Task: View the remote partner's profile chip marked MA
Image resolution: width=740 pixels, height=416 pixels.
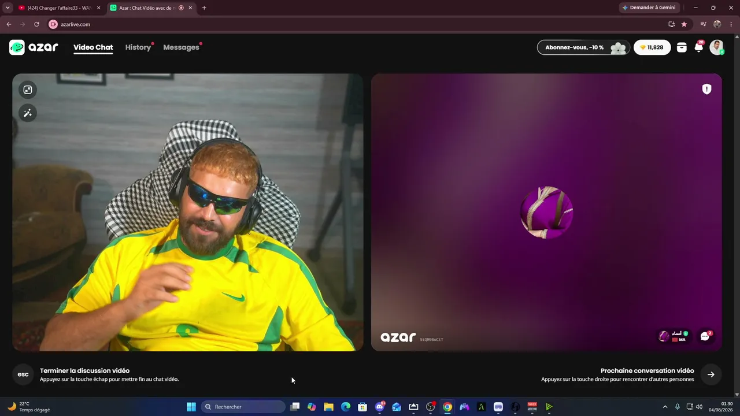Action: 674,336
